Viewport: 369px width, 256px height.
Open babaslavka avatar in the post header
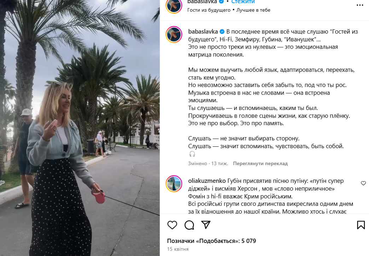(174, 5)
